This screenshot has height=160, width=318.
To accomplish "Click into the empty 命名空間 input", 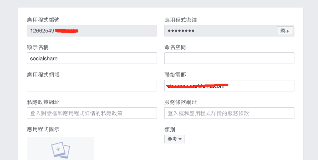I will point(229,58).
